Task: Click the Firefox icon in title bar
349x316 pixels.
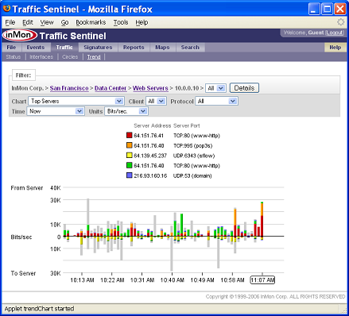Action: [7, 9]
